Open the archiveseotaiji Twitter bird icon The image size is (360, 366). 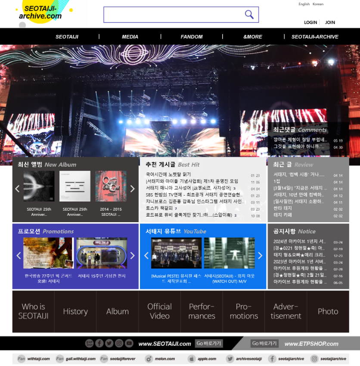pos(230,359)
